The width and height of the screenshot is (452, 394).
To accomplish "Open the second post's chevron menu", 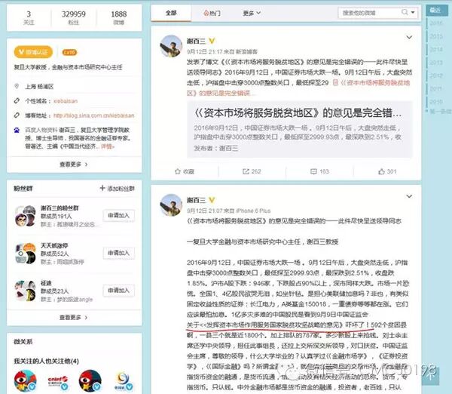I will pyautogui.click(x=409, y=196).
